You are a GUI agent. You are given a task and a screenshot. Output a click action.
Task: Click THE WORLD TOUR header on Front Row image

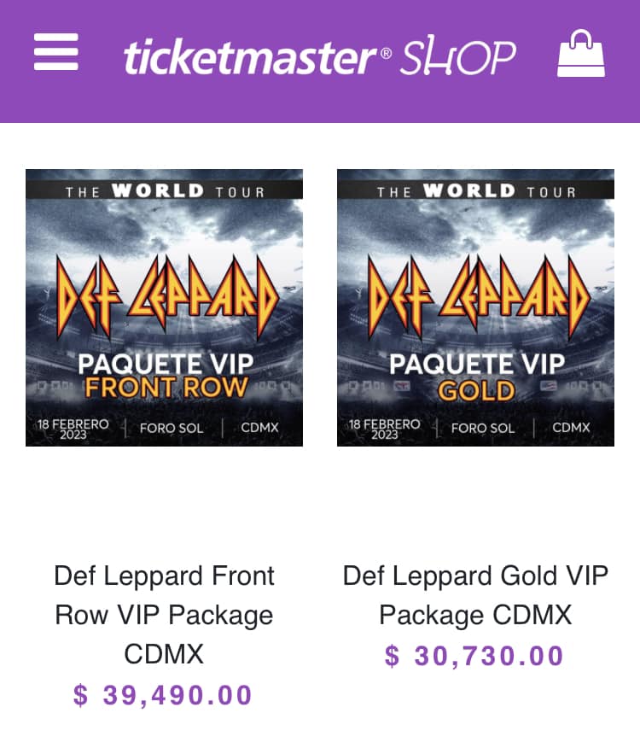(165, 191)
